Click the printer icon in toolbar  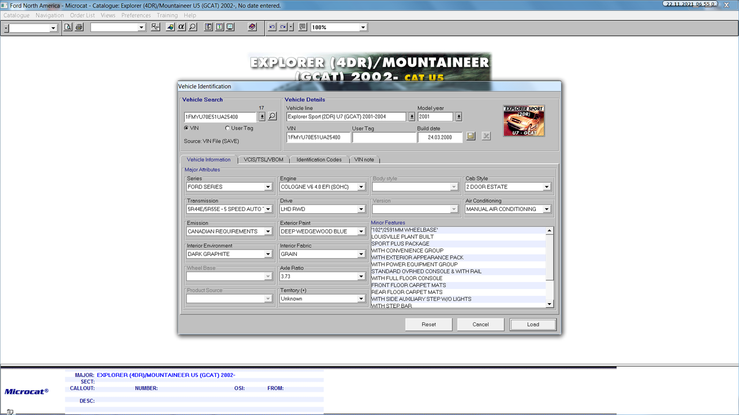pos(79,27)
